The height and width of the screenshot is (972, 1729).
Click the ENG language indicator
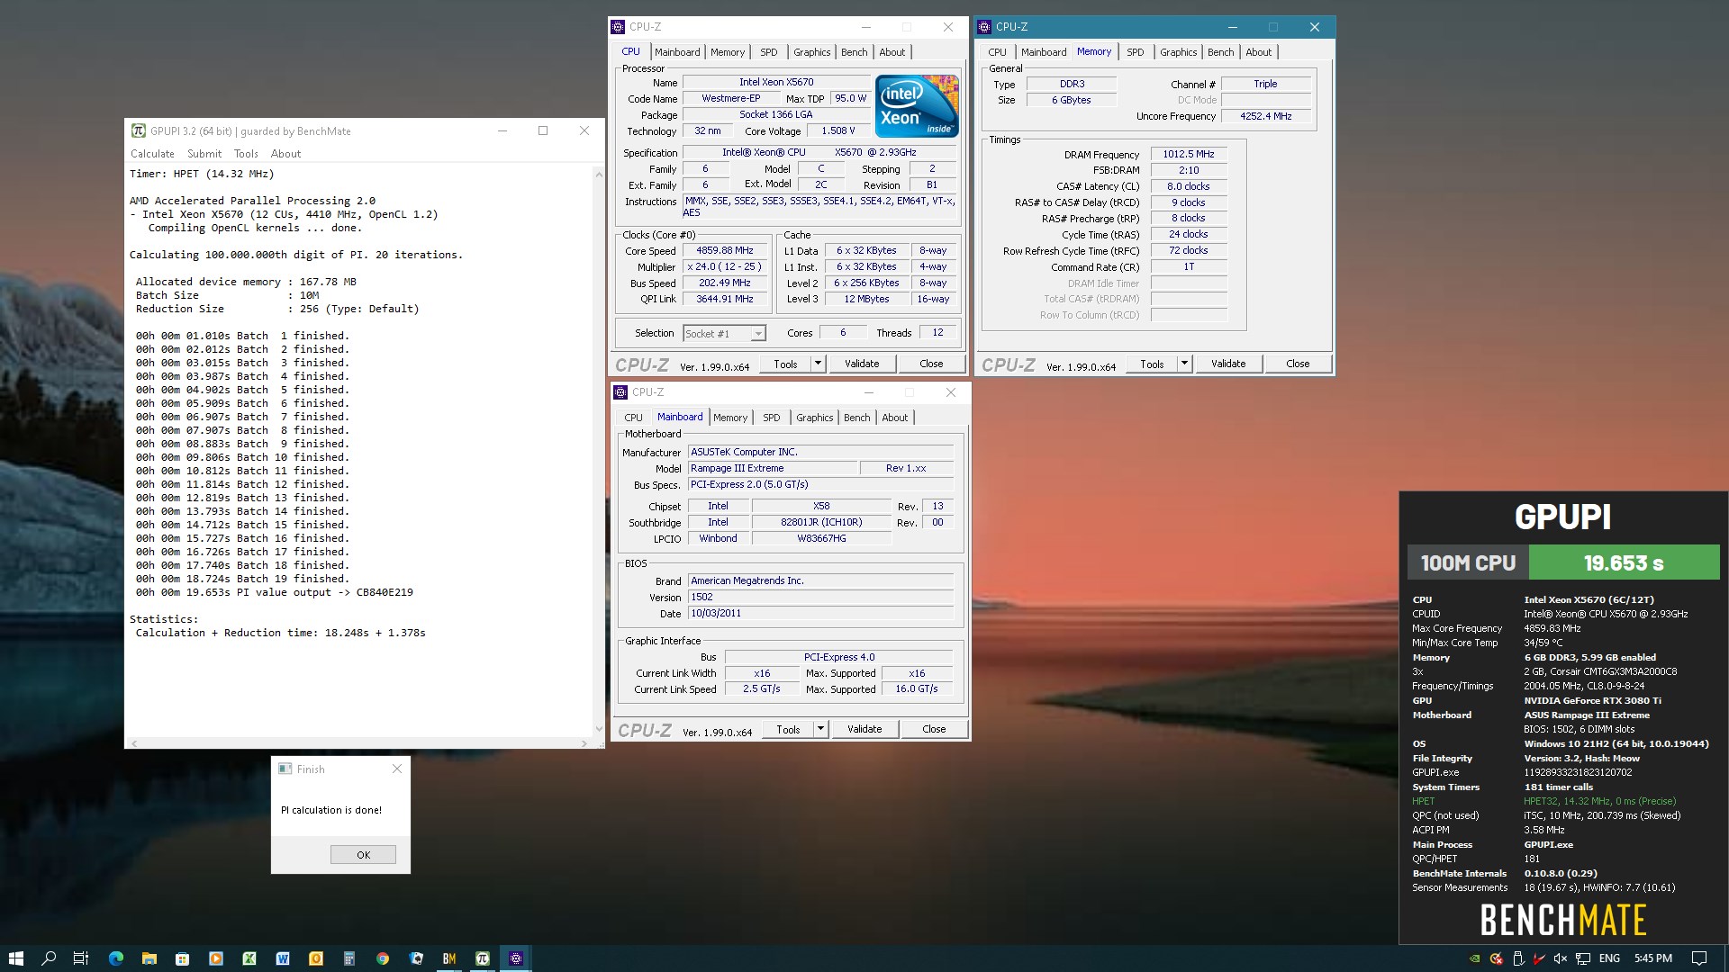click(1610, 958)
